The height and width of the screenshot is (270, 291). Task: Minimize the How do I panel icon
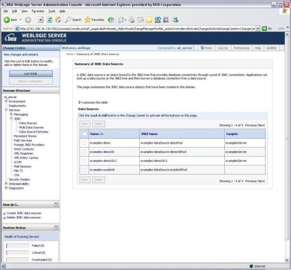coord(56,205)
